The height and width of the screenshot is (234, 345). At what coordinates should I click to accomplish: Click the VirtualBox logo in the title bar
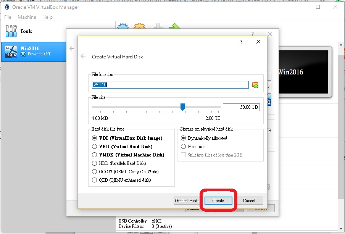pos(7,7)
